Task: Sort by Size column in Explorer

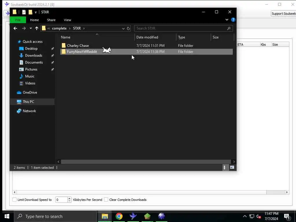Action: 222,37
